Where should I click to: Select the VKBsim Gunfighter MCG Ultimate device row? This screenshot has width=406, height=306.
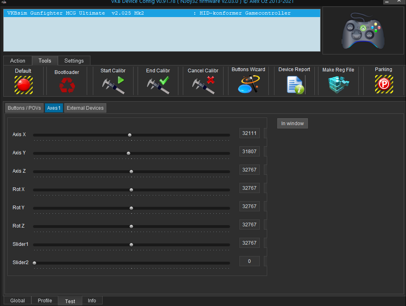click(x=162, y=13)
